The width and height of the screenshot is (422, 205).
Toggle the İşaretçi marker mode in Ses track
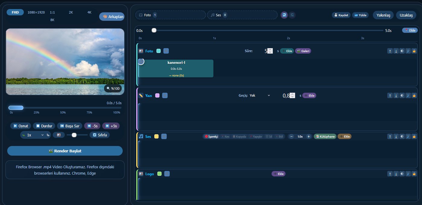click(211, 136)
